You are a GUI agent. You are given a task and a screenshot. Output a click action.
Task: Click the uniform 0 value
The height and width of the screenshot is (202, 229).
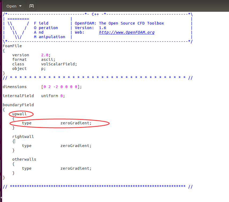pos(53,96)
